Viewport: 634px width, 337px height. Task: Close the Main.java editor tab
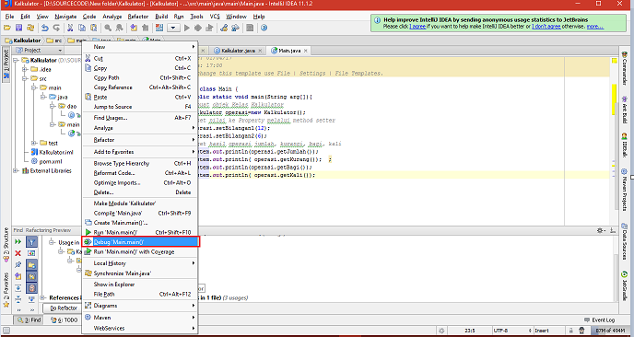(306, 51)
